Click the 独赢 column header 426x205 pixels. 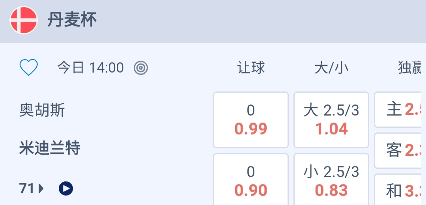point(410,68)
